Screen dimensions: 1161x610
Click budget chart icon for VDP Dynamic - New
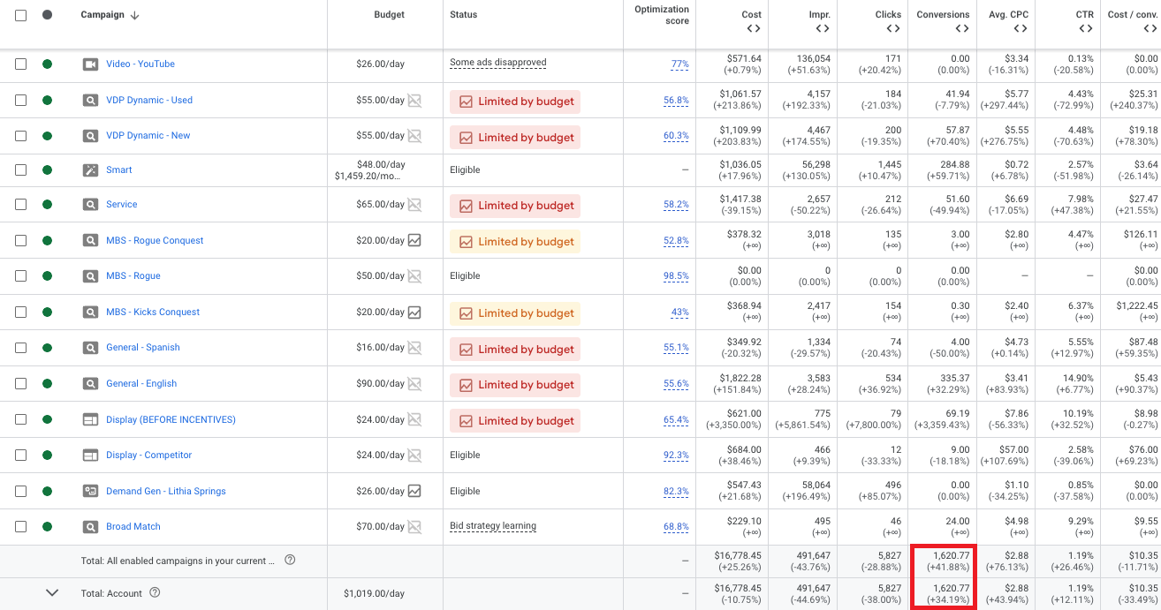click(x=414, y=136)
